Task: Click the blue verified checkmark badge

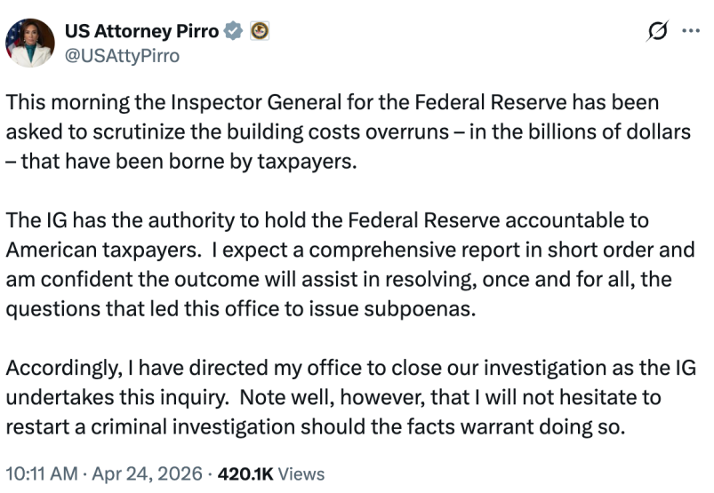Action: 234,31
